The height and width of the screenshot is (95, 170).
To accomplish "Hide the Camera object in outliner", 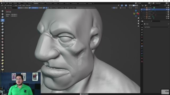I will [x=167, y=8].
